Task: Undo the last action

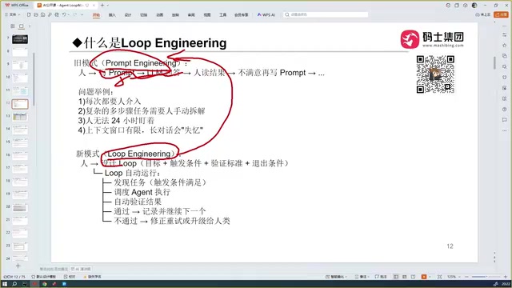Action: pyautogui.click(x=64, y=14)
